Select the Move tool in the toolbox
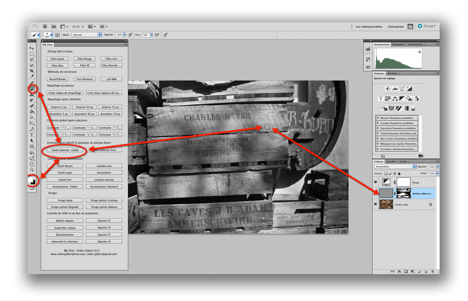This screenshot has width=468, height=301. coord(32,48)
